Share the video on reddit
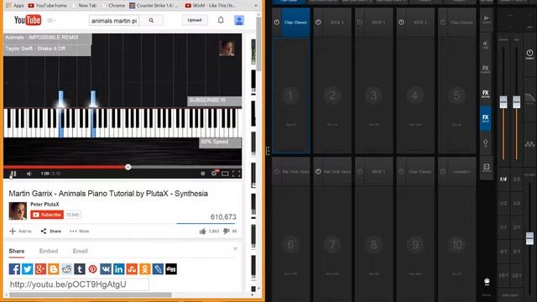 pyautogui.click(x=66, y=268)
